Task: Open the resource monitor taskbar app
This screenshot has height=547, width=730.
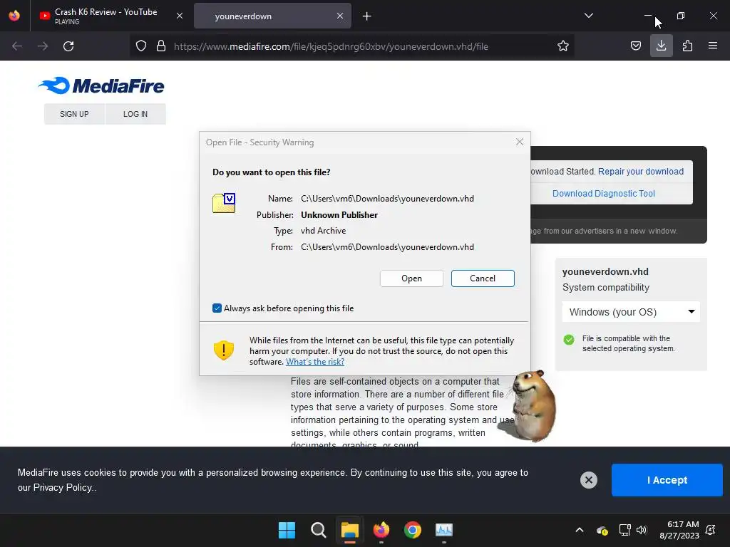Action: (443, 530)
